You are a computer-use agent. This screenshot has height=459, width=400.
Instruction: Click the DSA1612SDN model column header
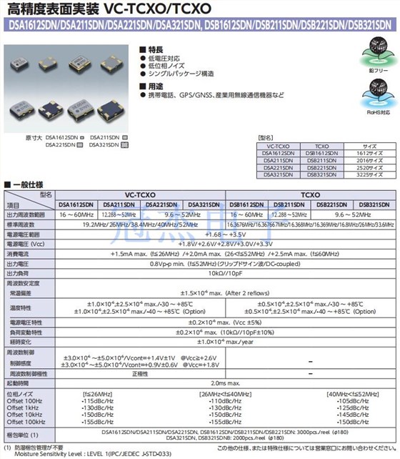coord(76,205)
